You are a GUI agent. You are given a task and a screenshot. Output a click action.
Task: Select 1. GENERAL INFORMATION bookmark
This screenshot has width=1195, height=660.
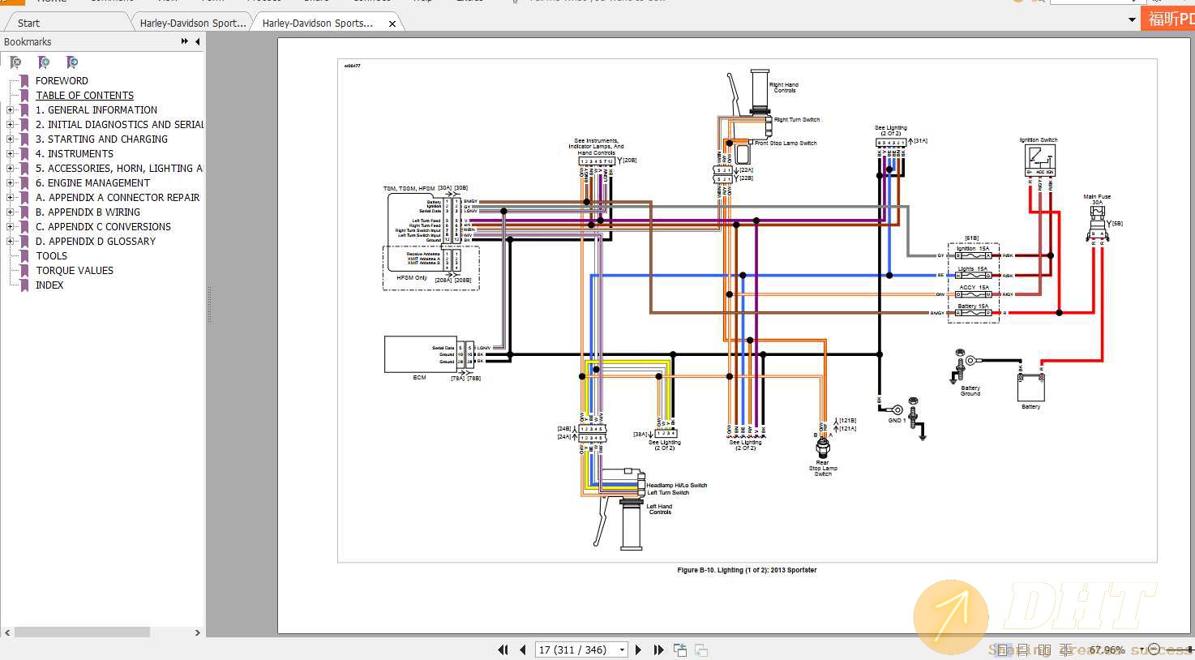coord(96,109)
